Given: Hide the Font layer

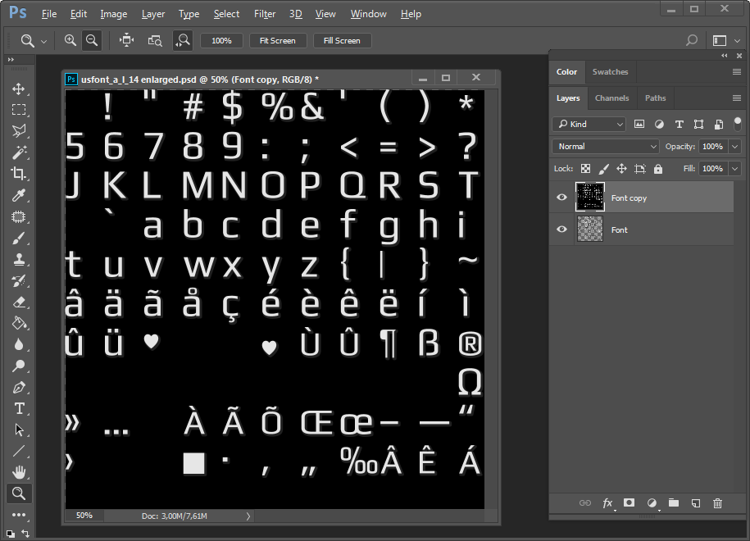Looking at the screenshot, I should click(x=562, y=230).
